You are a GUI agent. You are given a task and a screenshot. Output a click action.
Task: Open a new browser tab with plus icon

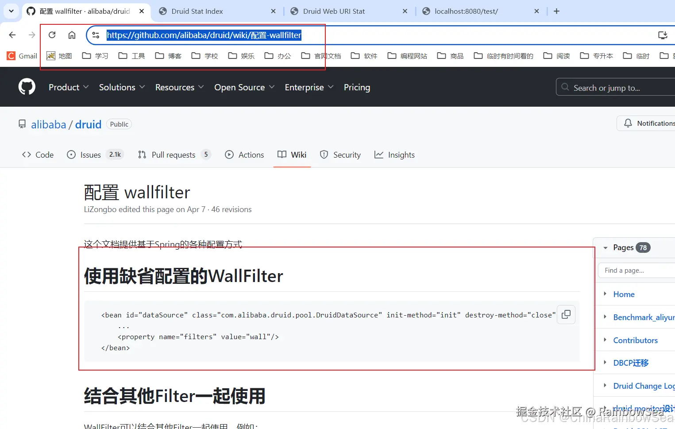[x=556, y=11]
